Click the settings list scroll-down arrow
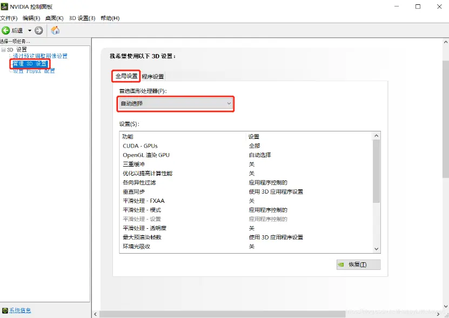This screenshot has height=318, width=449. pyautogui.click(x=377, y=248)
